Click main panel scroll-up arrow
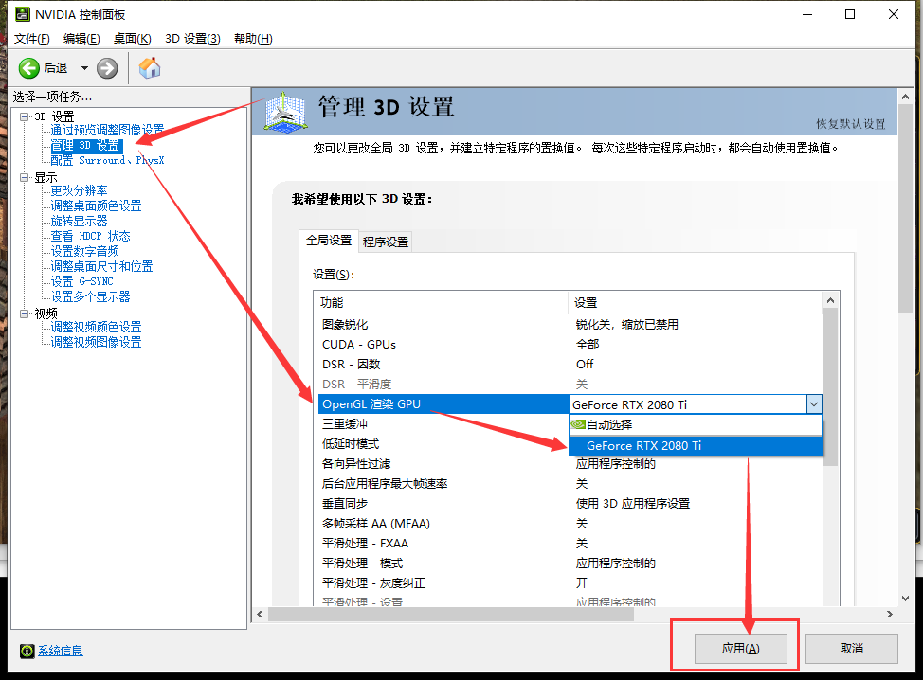The width and height of the screenshot is (923, 680). pyautogui.click(x=905, y=97)
